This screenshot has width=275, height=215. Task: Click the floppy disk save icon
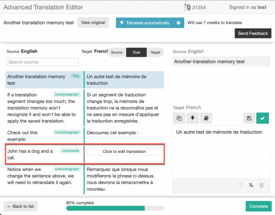249,118
